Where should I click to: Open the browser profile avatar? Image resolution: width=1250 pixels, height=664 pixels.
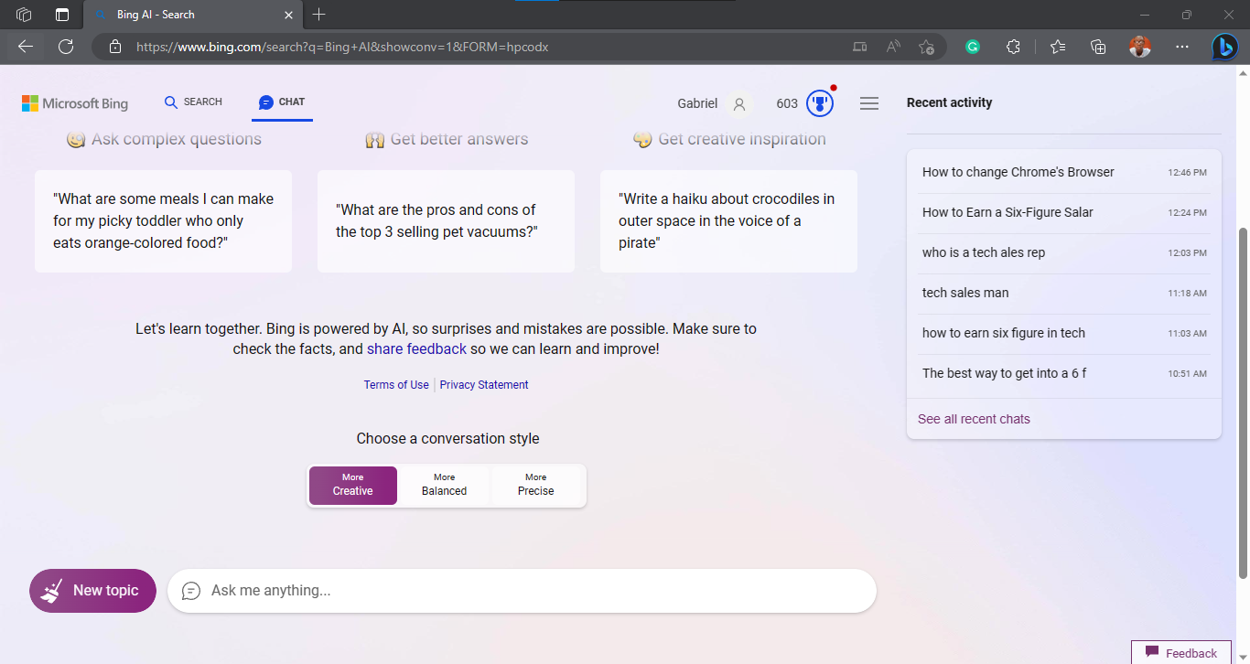pyautogui.click(x=1140, y=47)
